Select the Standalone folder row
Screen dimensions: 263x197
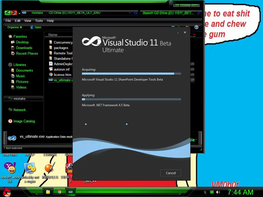coord(61,58)
